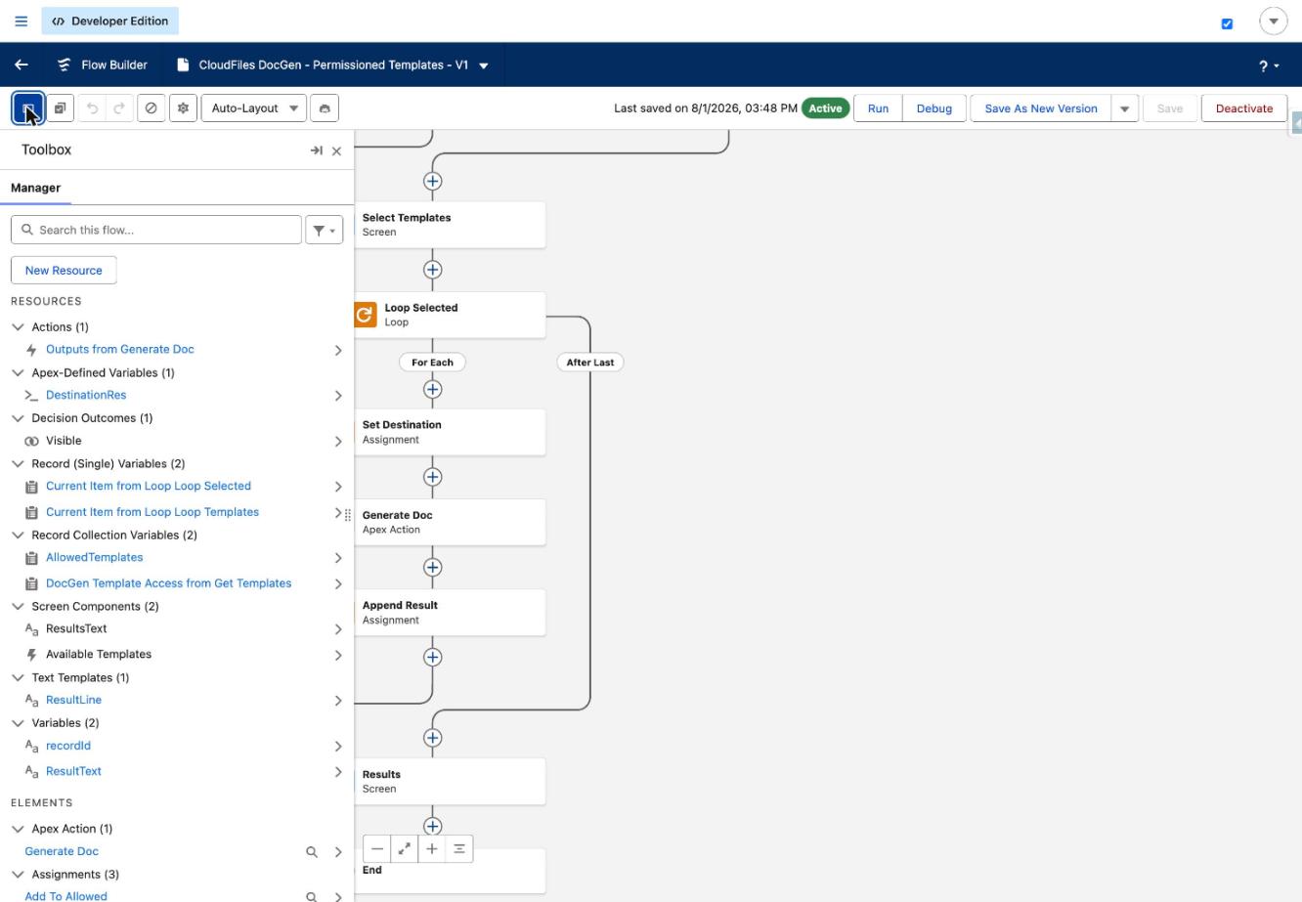Show details chevron for ResultsText
This screenshot has width=1302, height=902.
(x=338, y=629)
